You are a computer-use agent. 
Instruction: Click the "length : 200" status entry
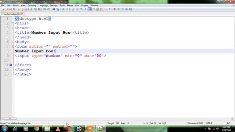(113, 123)
